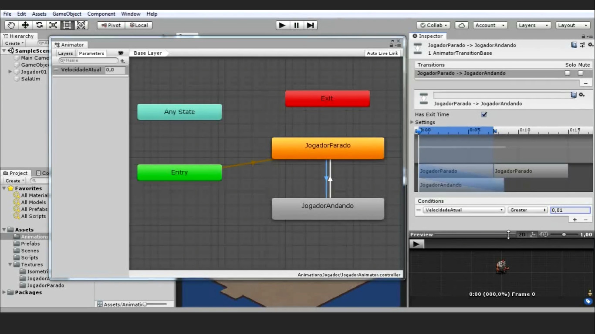This screenshot has width=595, height=334.
Task: Open the Cloud services icon
Action: (461, 25)
